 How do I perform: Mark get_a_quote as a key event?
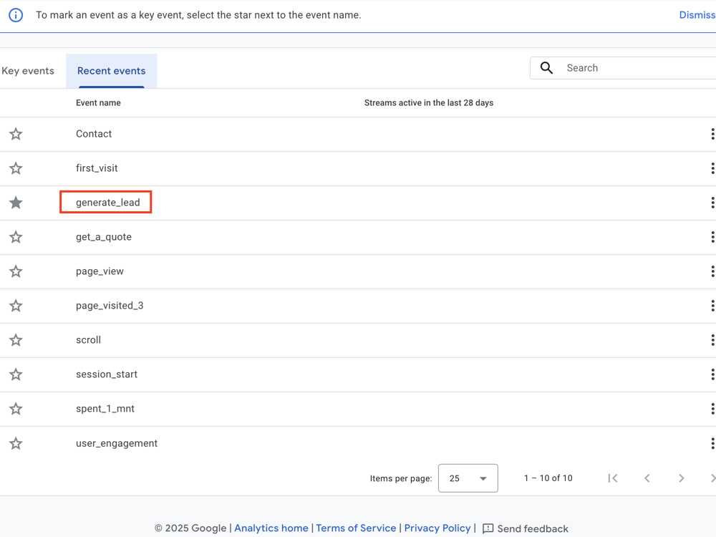pyautogui.click(x=16, y=237)
